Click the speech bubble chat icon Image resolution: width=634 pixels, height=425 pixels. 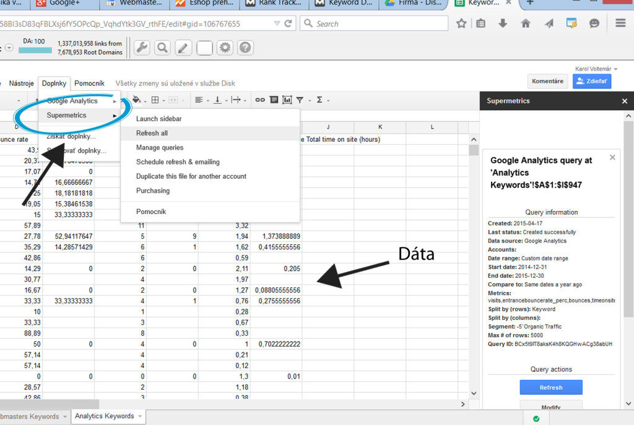point(594,24)
